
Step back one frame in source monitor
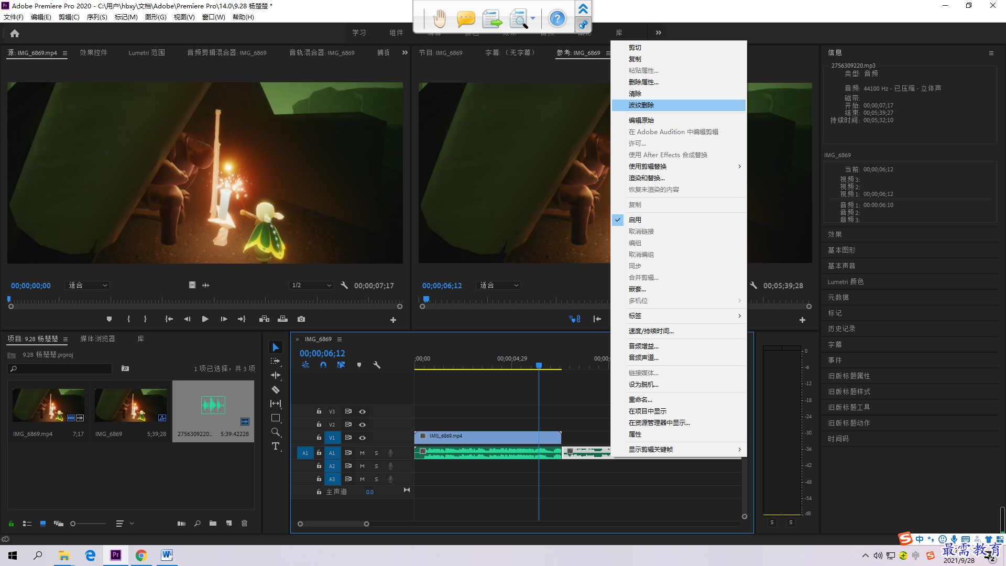pos(187,319)
